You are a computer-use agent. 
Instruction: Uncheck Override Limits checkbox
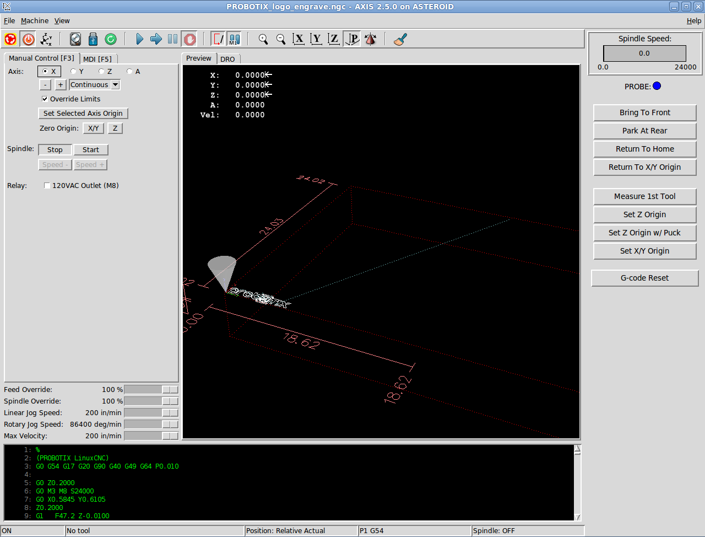(x=45, y=99)
